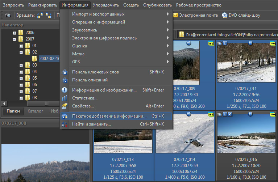Open the Упорядочить menu
278x182 pixels.
tap(105, 5)
